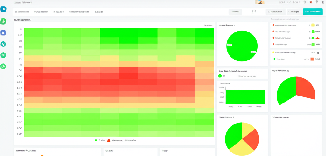Click the yellow swatch in first legend row
The image size is (326, 156).
coord(313,25)
